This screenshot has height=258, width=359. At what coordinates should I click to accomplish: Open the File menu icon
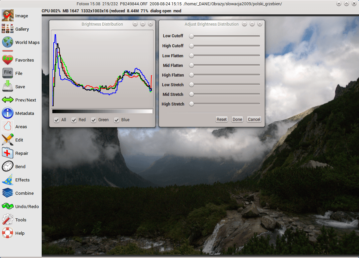click(x=8, y=73)
